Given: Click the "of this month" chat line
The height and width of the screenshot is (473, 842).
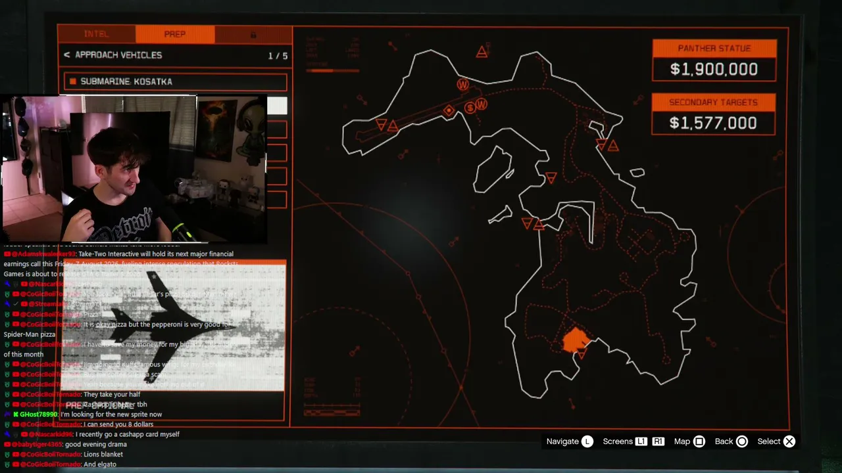Looking at the screenshot, I should tap(24, 354).
